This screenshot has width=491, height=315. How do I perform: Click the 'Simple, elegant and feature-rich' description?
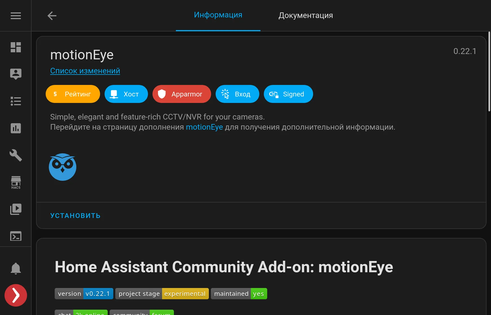coord(157,117)
